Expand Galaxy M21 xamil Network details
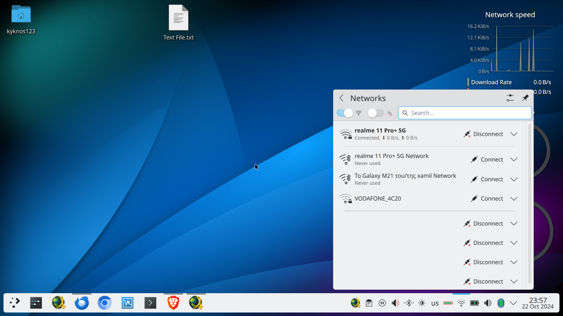This screenshot has width=563, height=316. (x=514, y=179)
